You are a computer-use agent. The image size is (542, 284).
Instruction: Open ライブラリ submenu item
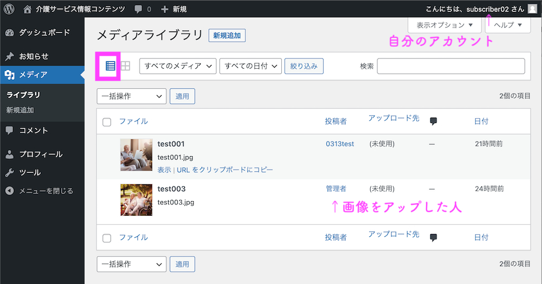tap(23, 95)
